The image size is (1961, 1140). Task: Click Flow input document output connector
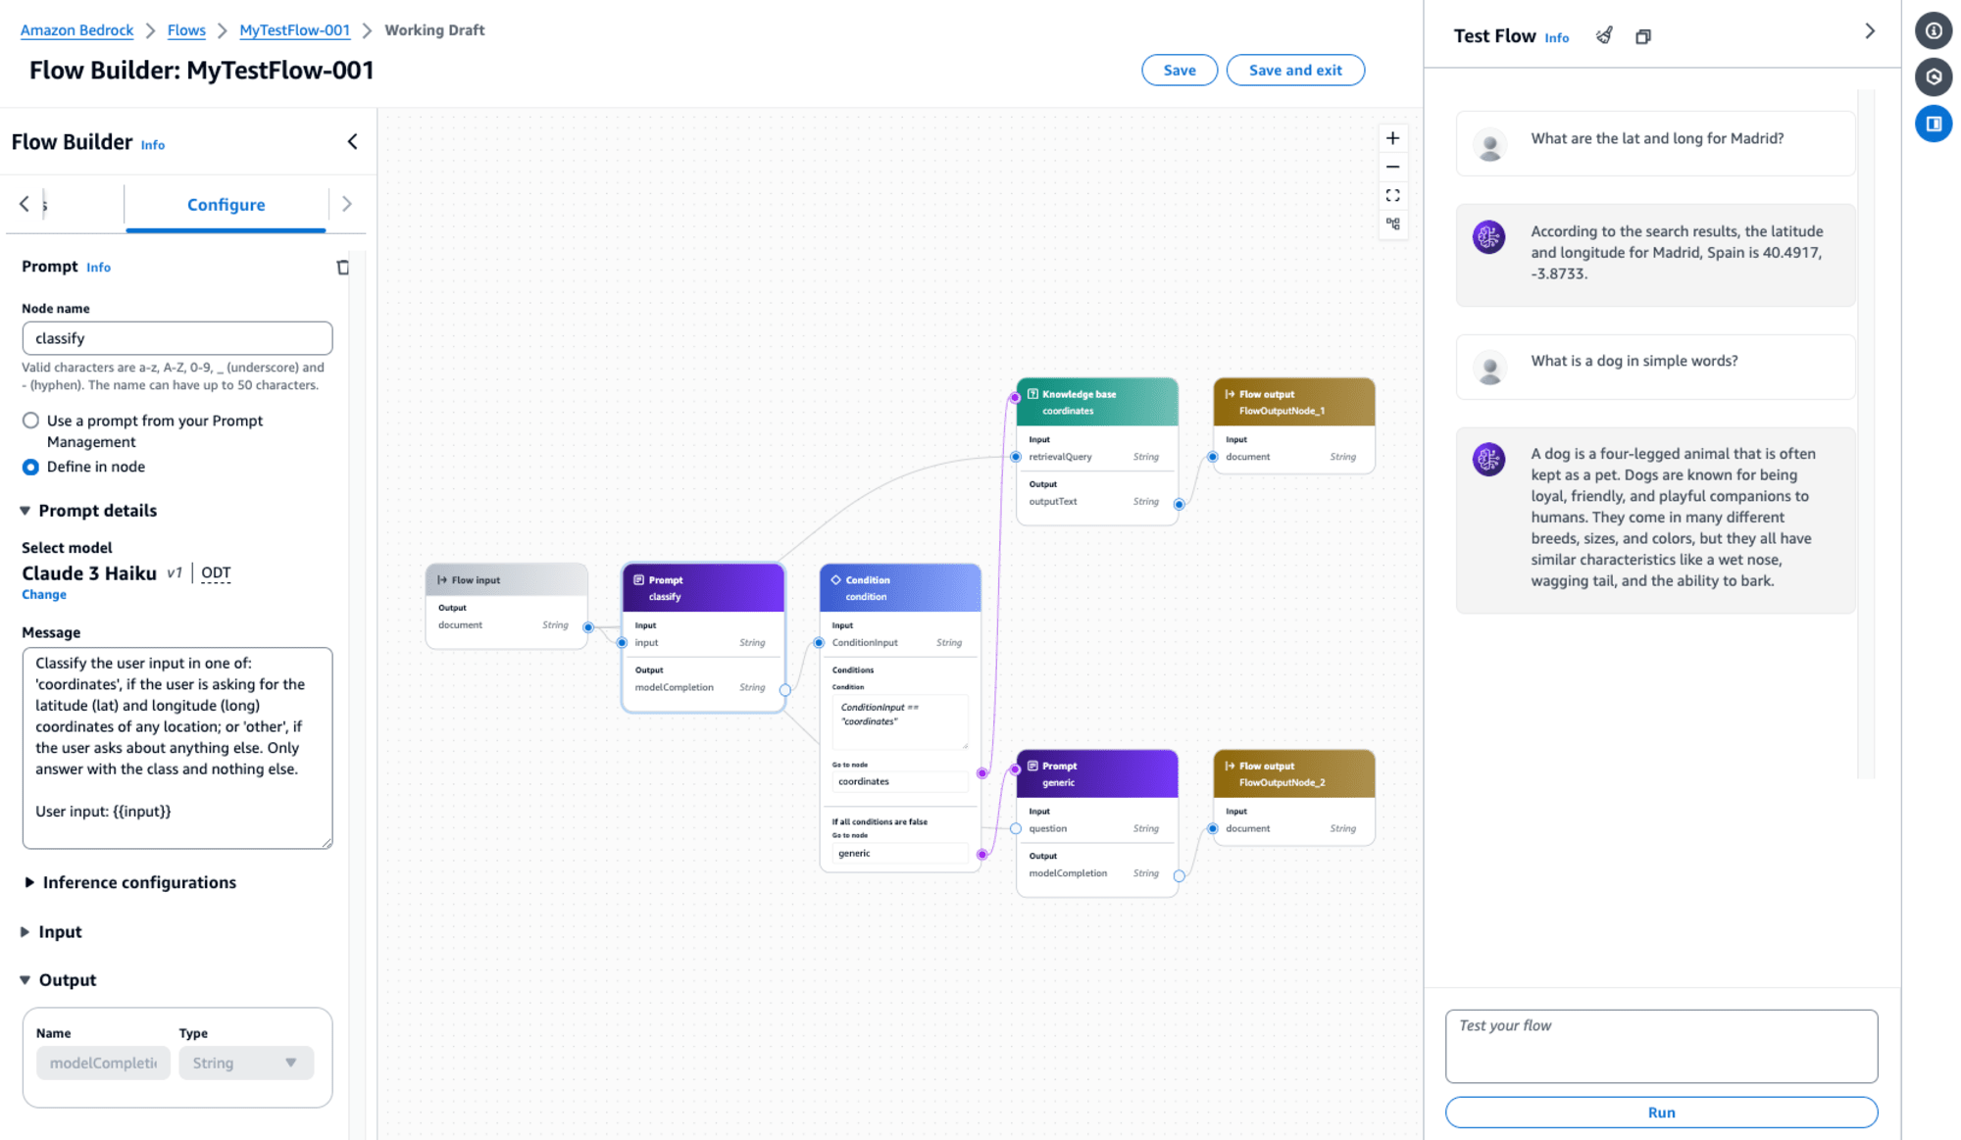pyautogui.click(x=588, y=627)
